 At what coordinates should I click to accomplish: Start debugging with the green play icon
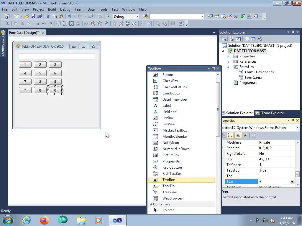(108, 16)
